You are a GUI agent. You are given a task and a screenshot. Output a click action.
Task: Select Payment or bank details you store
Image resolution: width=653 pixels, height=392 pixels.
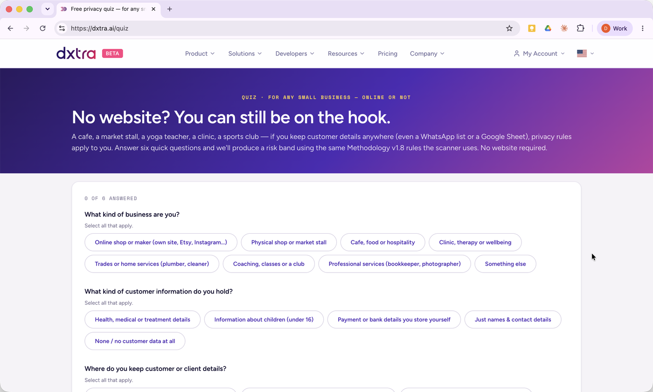(x=394, y=320)
